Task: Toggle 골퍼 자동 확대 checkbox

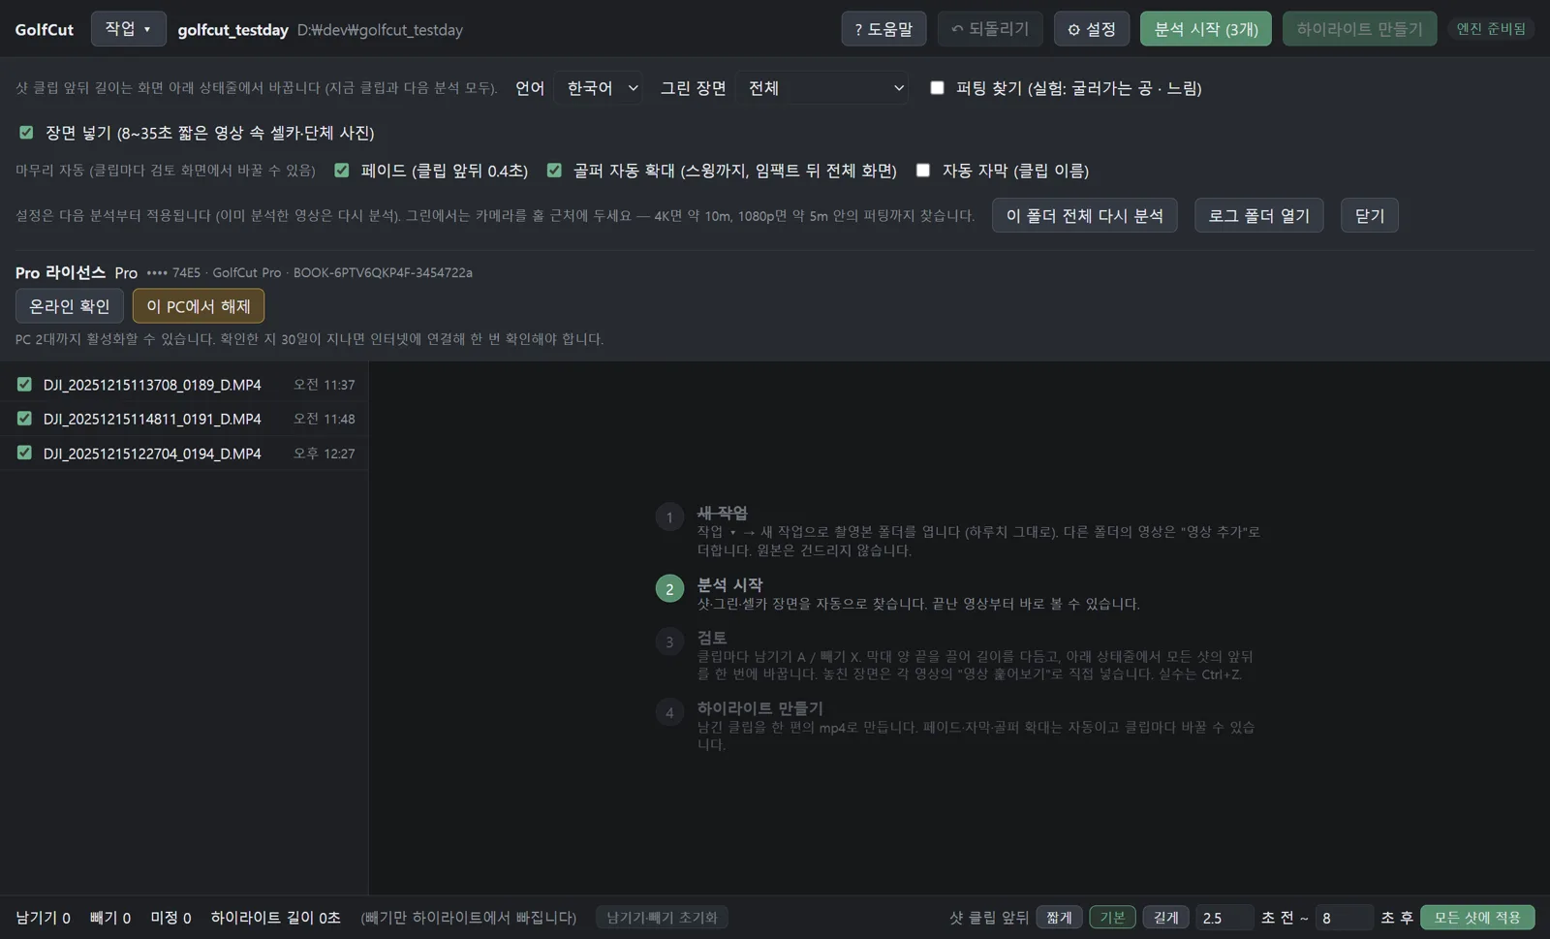Action: click(554, 171)
